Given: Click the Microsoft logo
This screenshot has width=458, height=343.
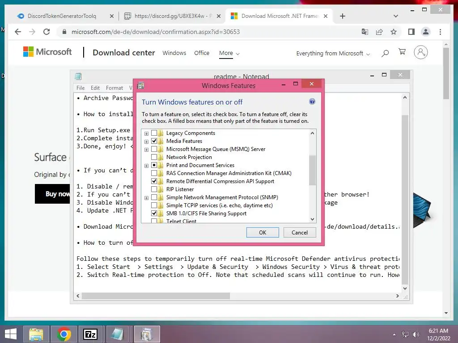Looking at the screenshot, I should tap(47, 52).
